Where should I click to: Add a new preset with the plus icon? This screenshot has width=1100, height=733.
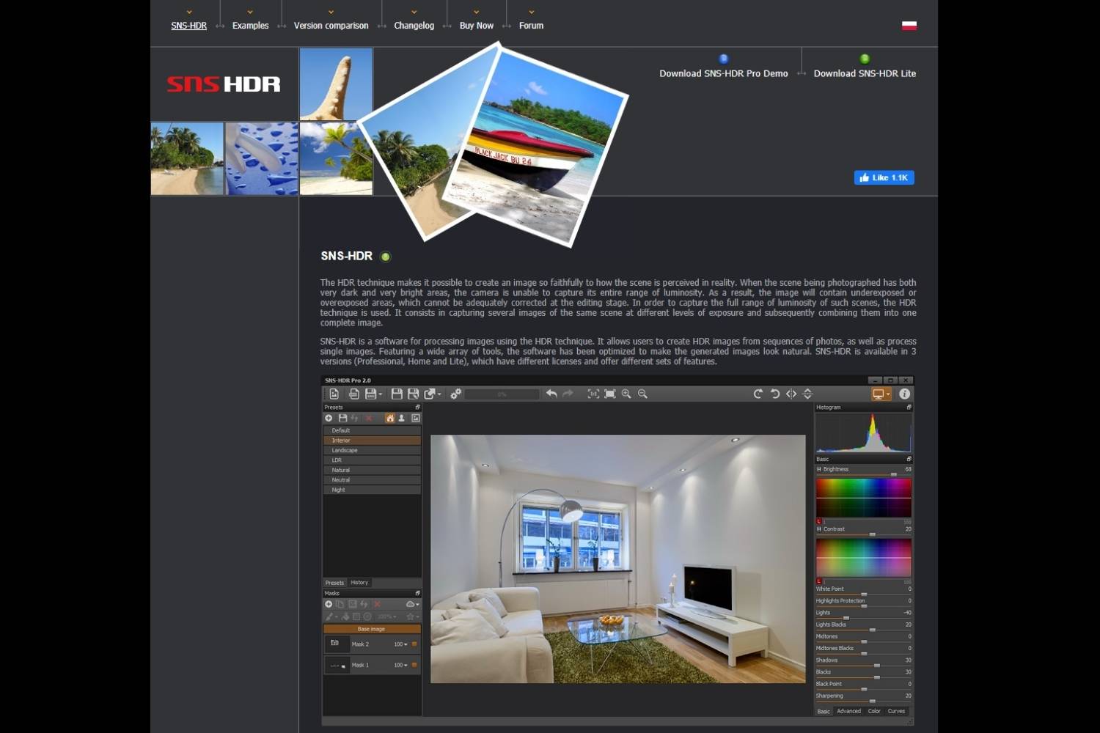[x=329, y=418]
